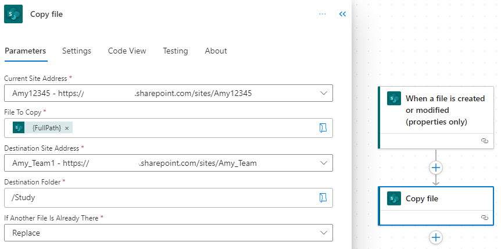This screenshot has width=501, height=249.
Task: Open the Testing tab
Action: click(176, 51)
